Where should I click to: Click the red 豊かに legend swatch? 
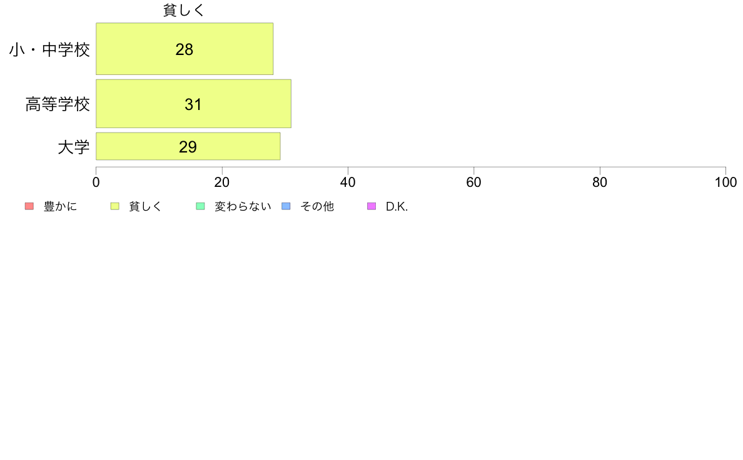(x=29, y=206)
